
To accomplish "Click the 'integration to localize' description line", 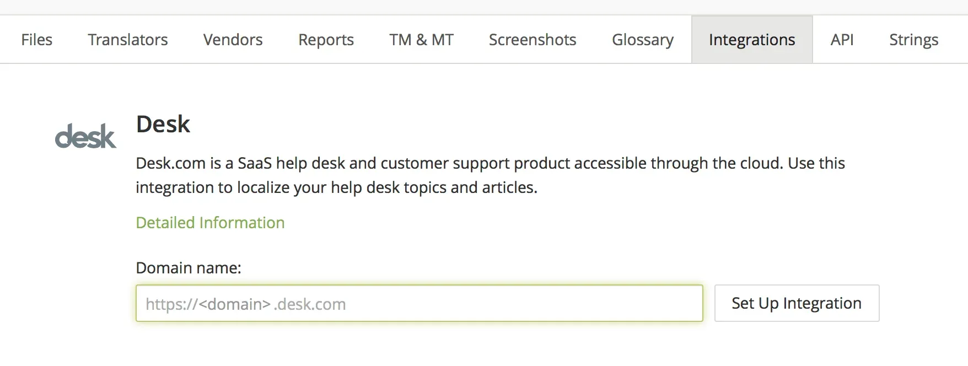I will [x=336, y=187].
